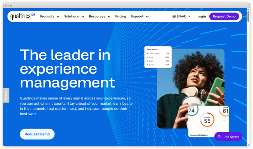Viewport: 253px width, 149px height.
Task: Expand the Support chevron arrow
Action: [147, 17]
